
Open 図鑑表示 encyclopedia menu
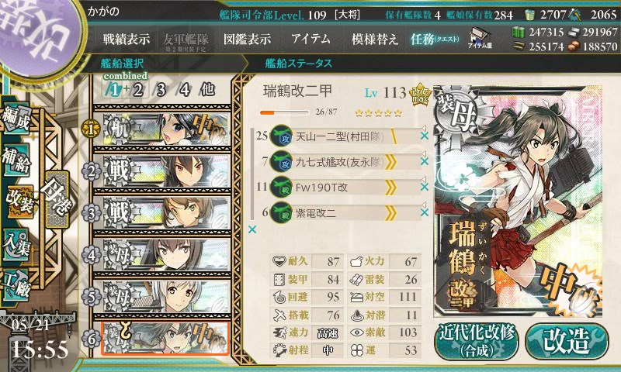(247, 39)
